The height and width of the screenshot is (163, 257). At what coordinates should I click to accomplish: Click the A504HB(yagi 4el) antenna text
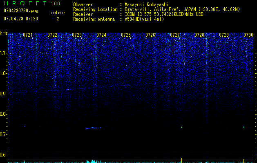pos(144,19)
